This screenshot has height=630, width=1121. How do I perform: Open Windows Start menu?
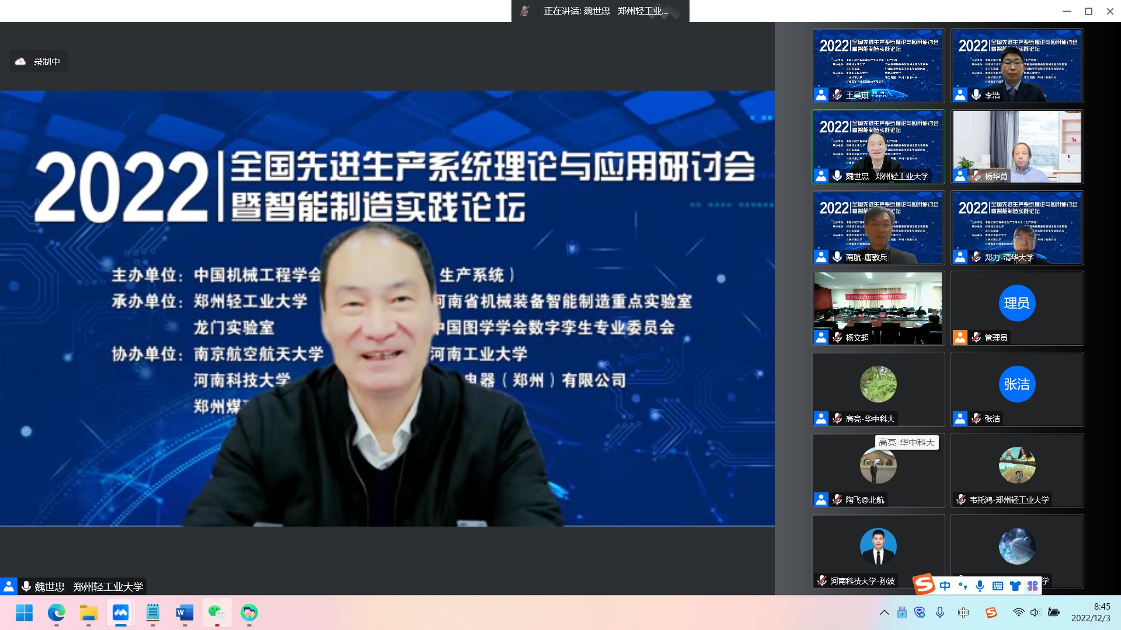[x=24, y=612]
